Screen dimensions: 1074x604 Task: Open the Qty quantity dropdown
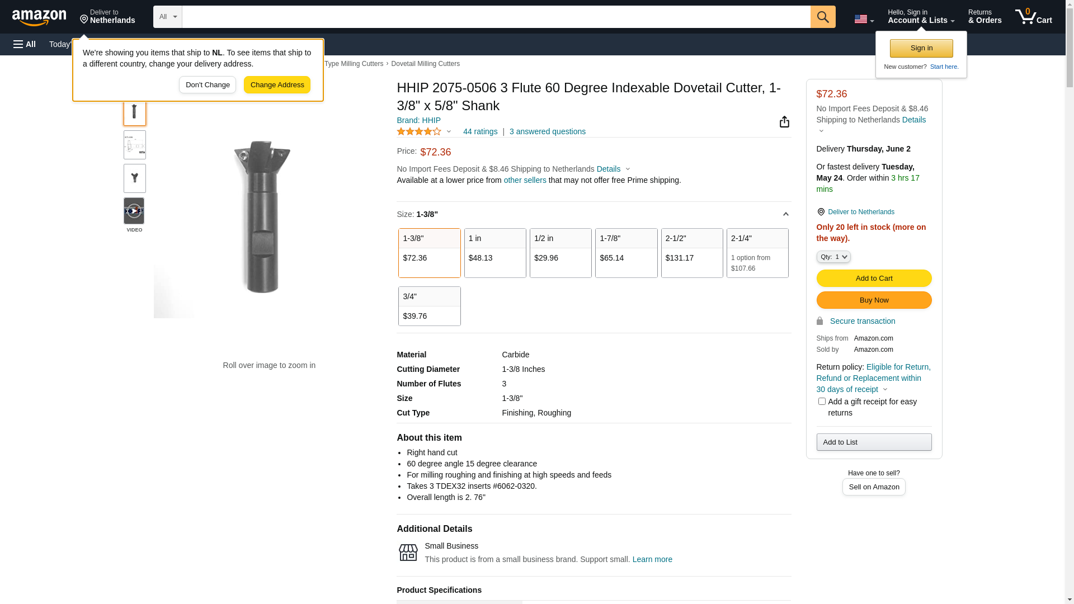[833, 257]
